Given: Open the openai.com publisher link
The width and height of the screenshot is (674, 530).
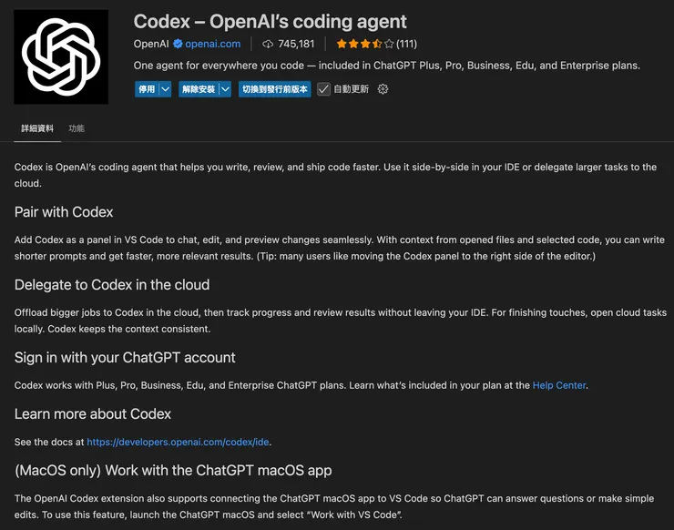Looking at the screenshot, I should 213,44.
